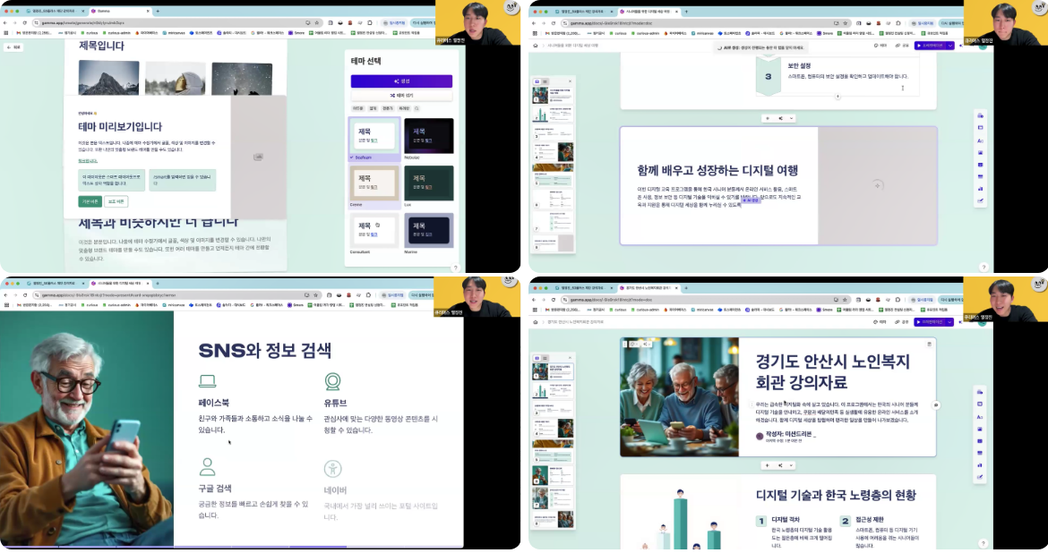Click the 페이스북 heading on SNS slide
Viewport: 1048px width, 553px height.
point(214,403)
